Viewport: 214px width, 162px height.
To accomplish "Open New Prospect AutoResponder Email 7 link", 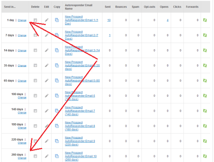I will tap(80, 111).
